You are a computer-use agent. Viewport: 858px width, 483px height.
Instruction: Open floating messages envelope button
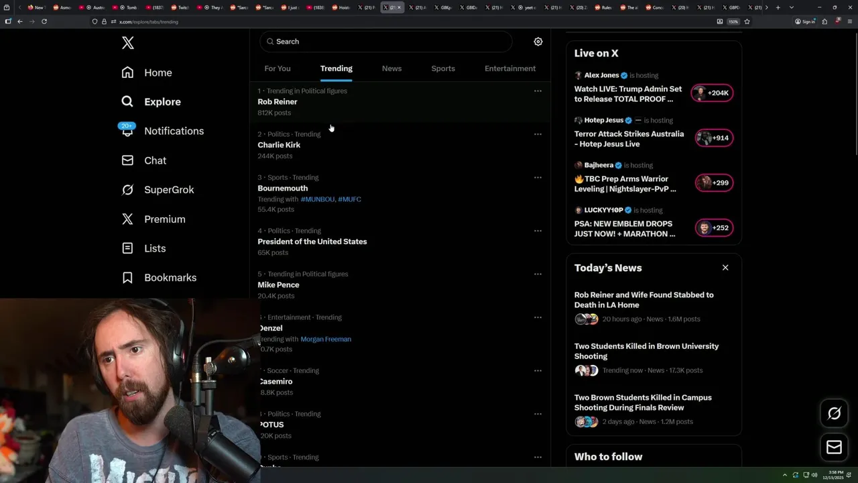pyautogui.click(x=834, y=447)
